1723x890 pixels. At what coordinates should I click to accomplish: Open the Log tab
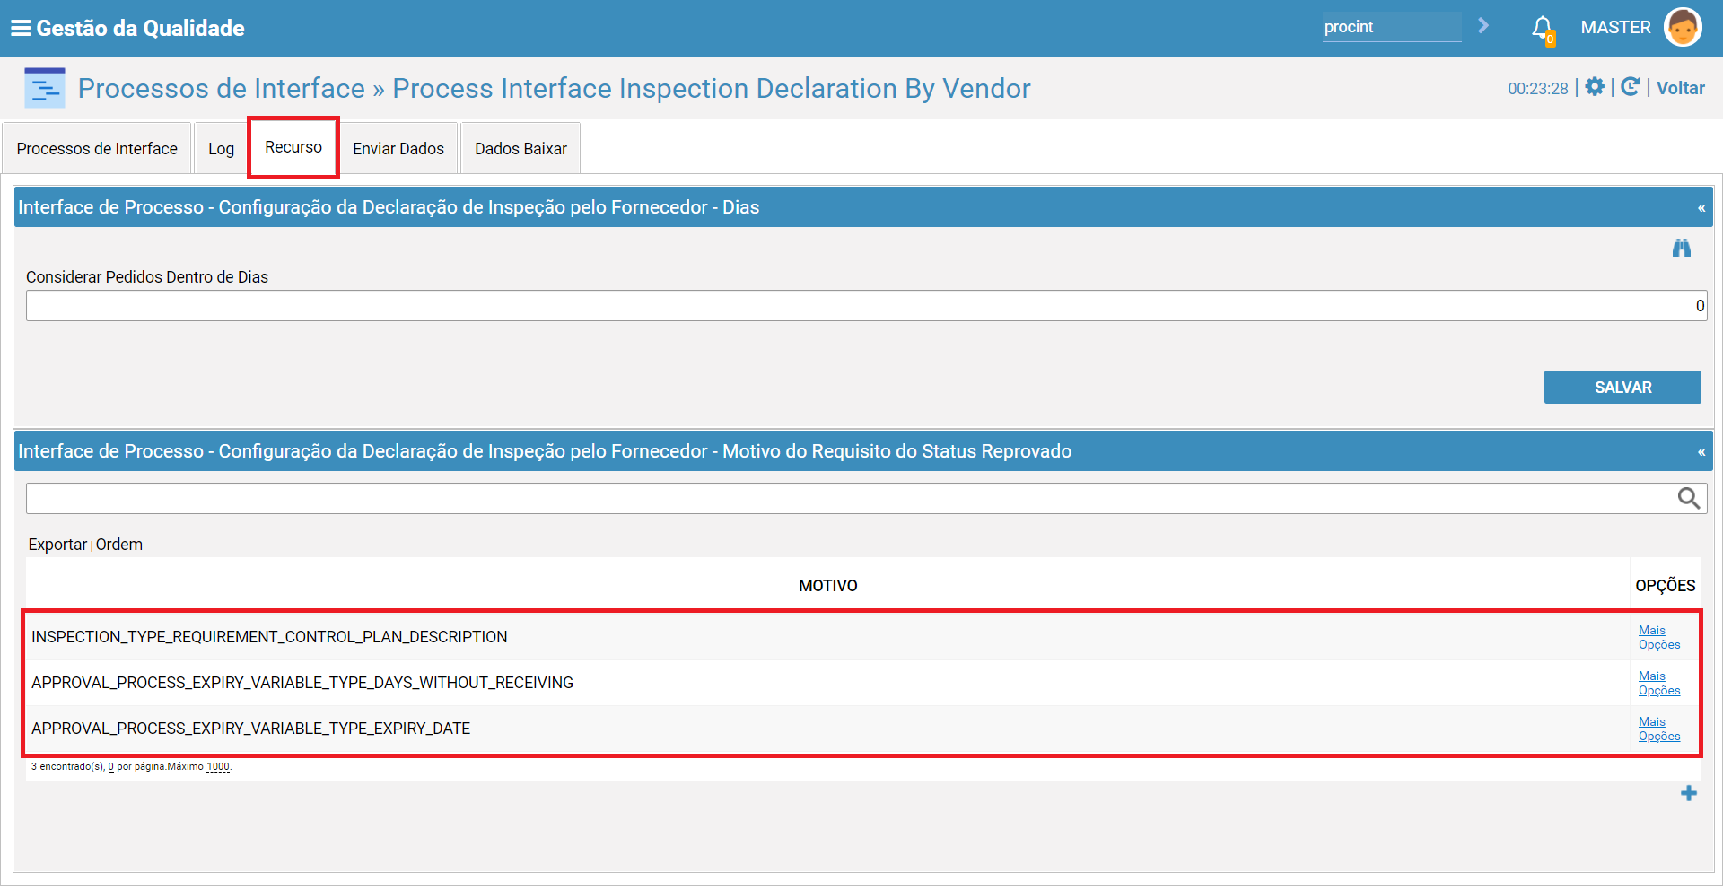pyautogui.click(x=222, y=148)
